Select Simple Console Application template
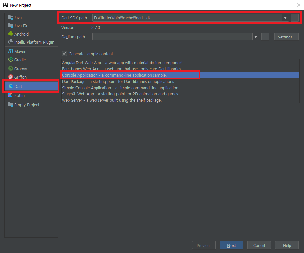This screenshot has width=304, height=253. (180, 88)
